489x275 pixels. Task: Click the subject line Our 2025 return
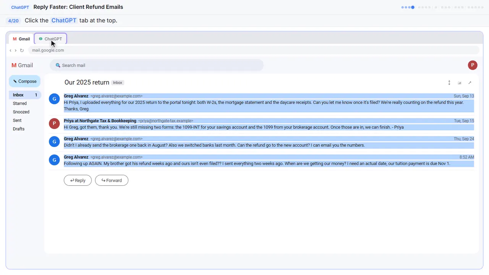[x=87, y=82]
